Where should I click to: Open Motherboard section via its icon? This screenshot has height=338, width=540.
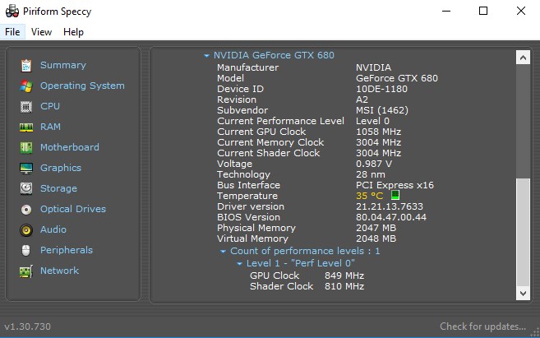(x=26, y=147)
